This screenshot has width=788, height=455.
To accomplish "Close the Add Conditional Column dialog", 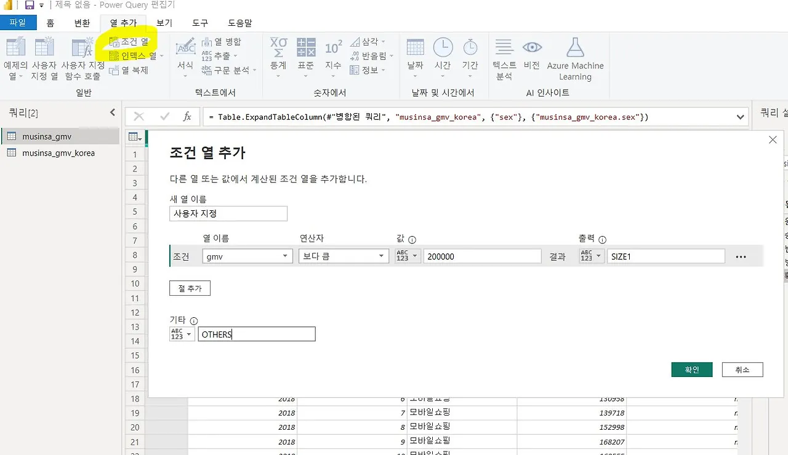I will 773,140.
